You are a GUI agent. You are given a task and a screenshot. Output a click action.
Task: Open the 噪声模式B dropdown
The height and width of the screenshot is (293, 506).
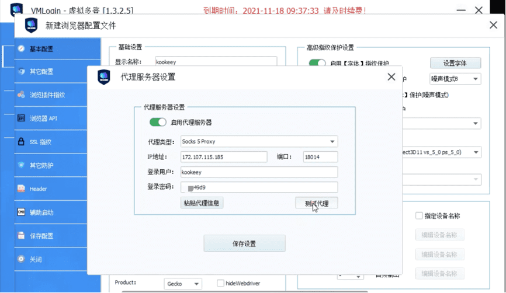point(455,79)
